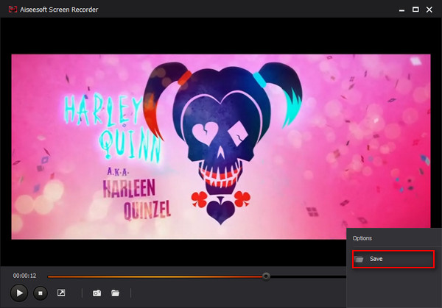Click the Aiseesoft Screen Recorder window title

[x=59, y=10]
